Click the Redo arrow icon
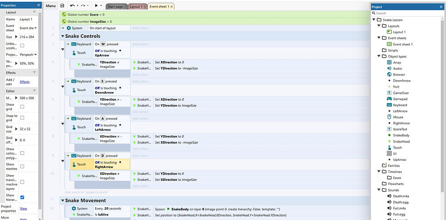Viewport: 446px width, 220px height. click(x=83, y=5)
